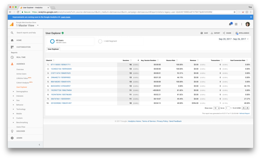Click the Share icon
The height and width of the screenshot is (159, 261).
(224, 33)
